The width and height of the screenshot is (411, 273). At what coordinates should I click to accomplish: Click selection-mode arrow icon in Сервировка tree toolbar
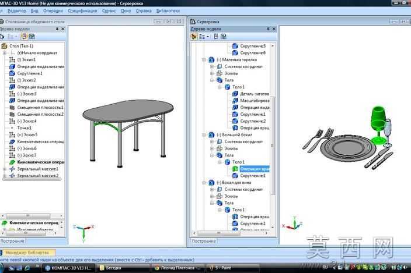coord(194,37)
